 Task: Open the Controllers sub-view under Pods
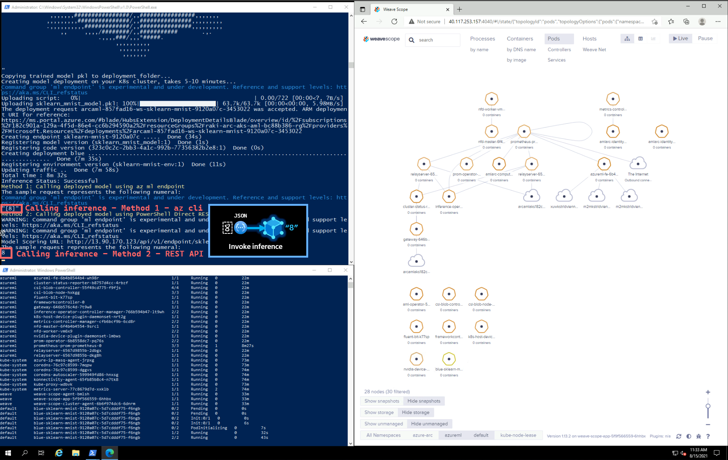pyautogui.click(x=559, y=50)
